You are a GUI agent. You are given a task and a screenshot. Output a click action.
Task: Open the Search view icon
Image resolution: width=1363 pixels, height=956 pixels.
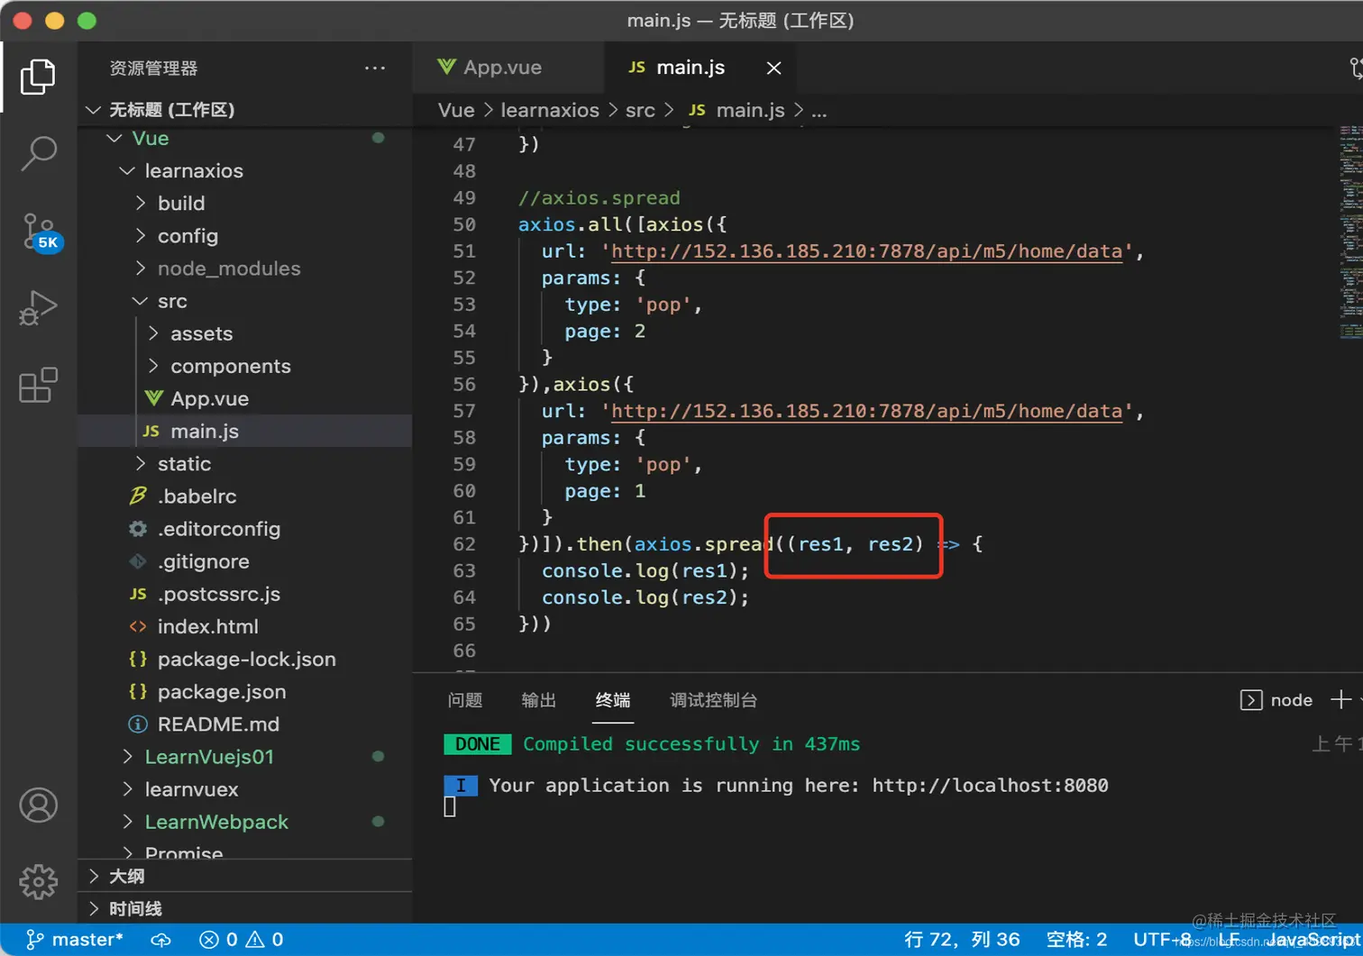(x=38, y=154)
